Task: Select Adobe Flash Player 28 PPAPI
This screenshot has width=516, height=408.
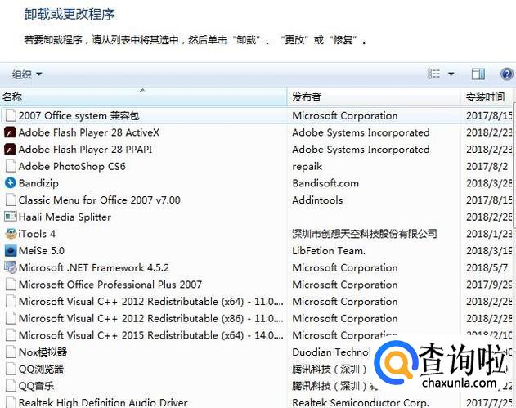Action: point(85,150)
